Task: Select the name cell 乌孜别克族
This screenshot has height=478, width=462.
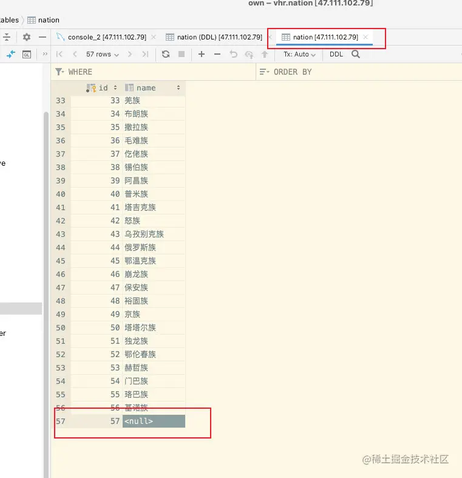Action: pyautogui.click(x=154, y=234)
